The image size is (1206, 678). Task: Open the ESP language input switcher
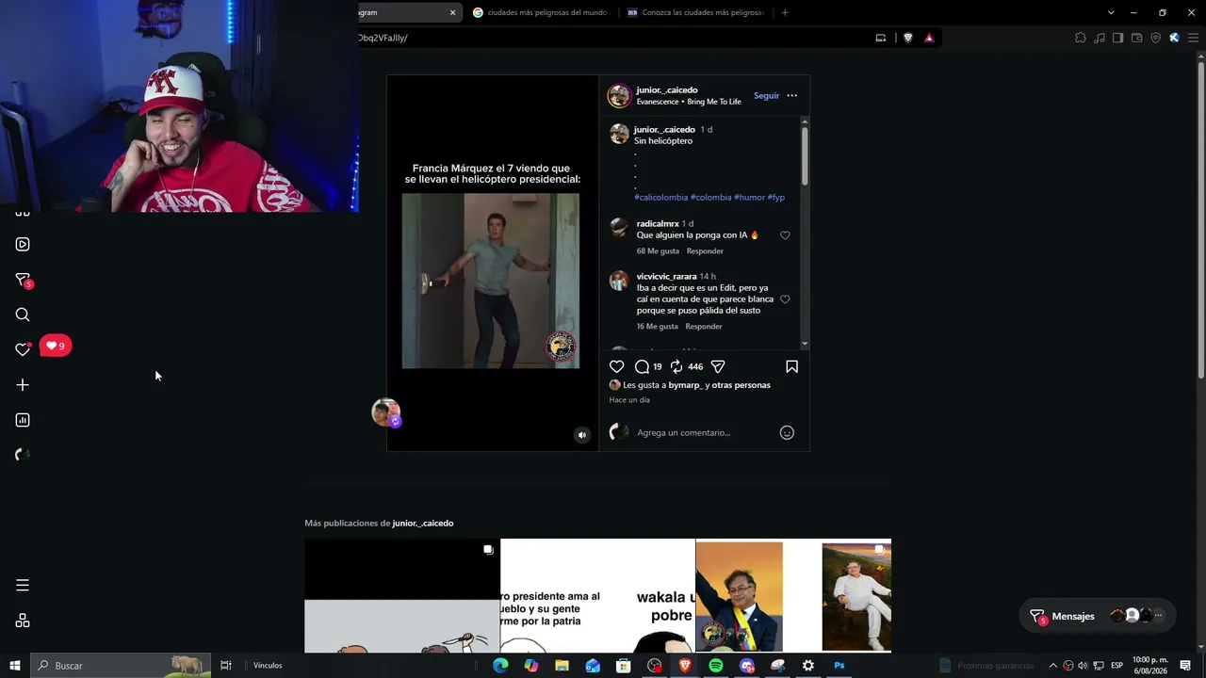(x=1116, y=666)
